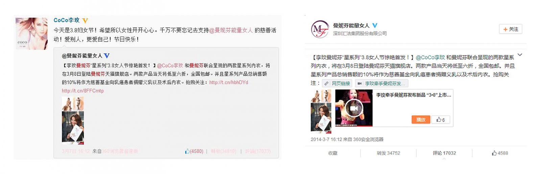Click thumbs-up 4588 in right post footer
The width and height of the screenshot is (541, 174).
click(x=500, y=153)
